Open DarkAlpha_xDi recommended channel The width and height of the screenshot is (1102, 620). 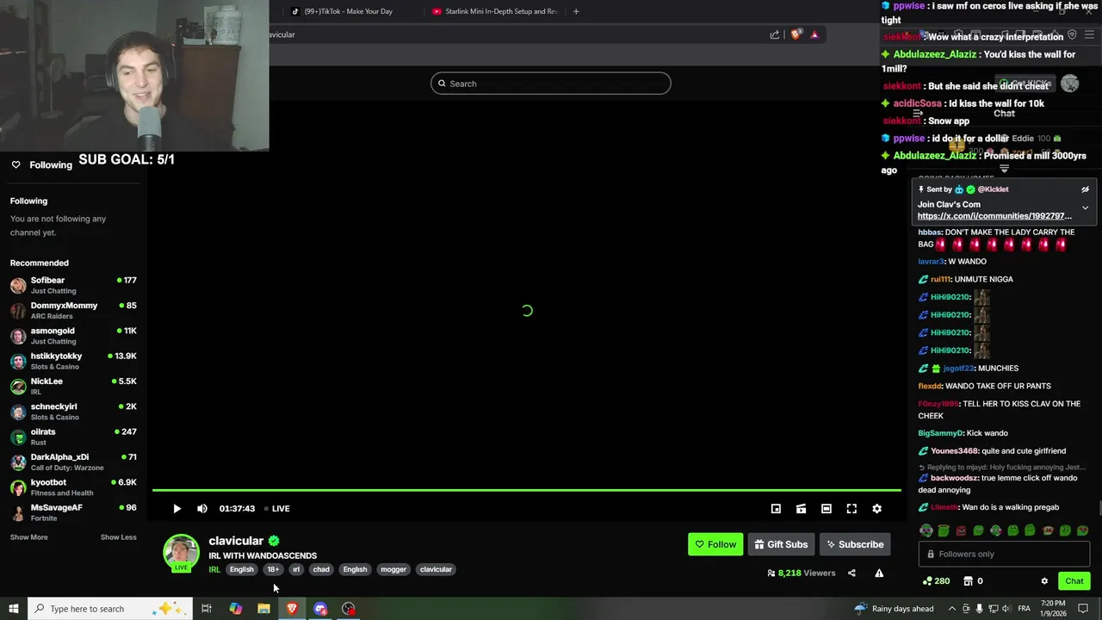click(x=73, y=462)
